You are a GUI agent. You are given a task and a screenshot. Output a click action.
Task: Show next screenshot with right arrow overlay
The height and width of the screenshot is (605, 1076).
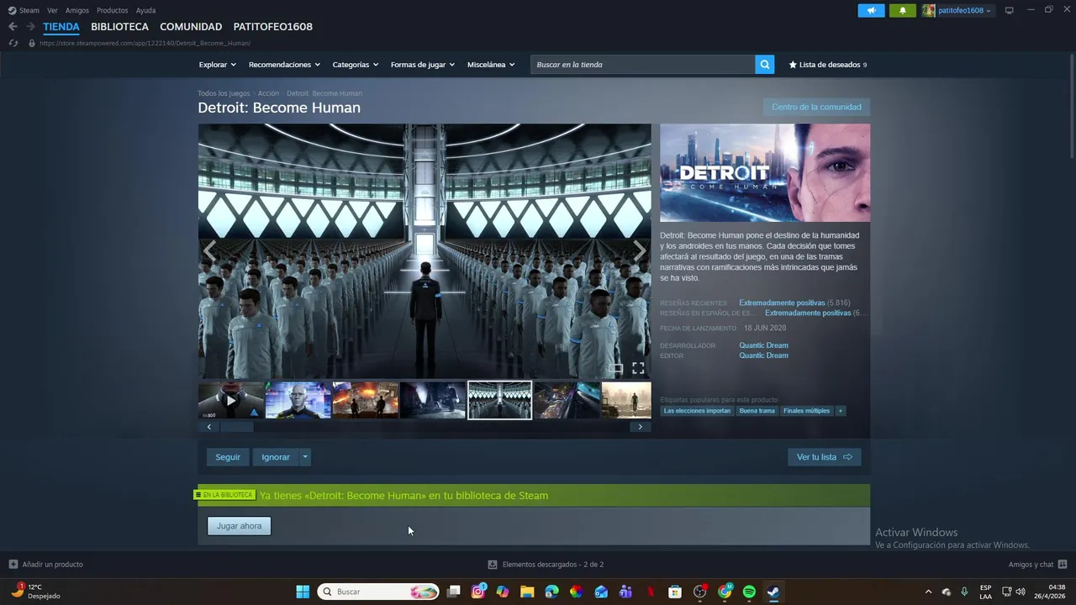[x=640, y=250]
